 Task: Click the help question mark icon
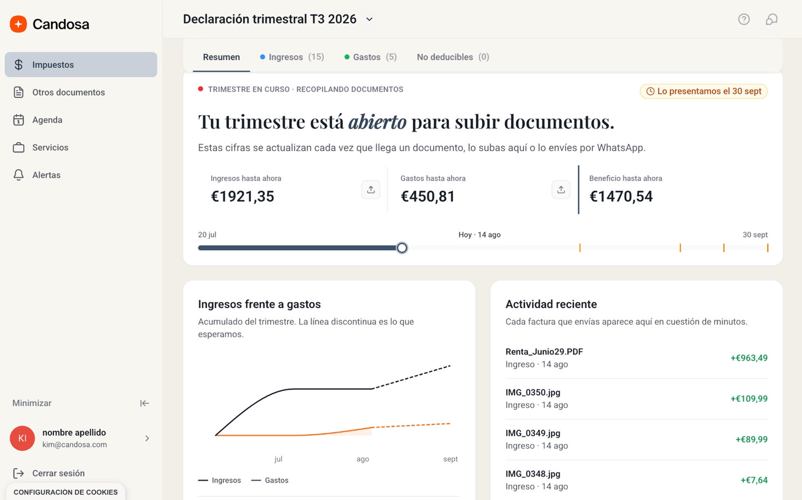[744, 19]
